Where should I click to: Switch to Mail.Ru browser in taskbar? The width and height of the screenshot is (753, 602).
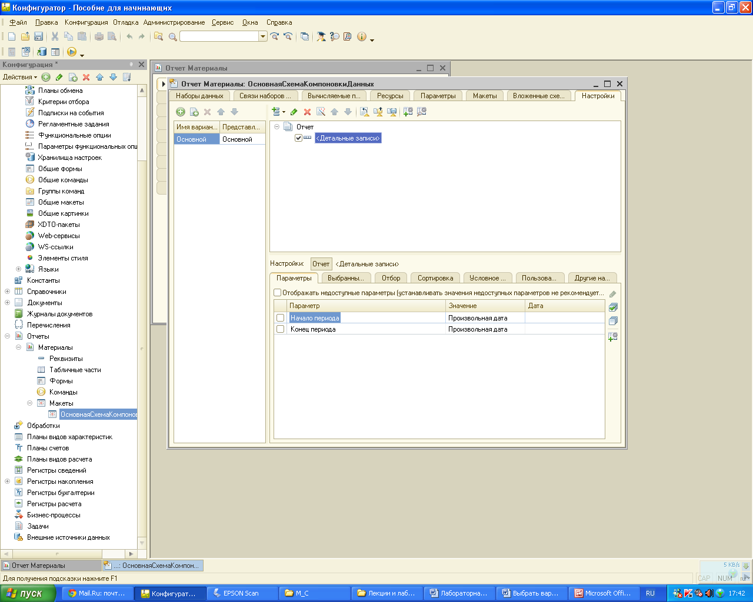(x=97, y=593)
